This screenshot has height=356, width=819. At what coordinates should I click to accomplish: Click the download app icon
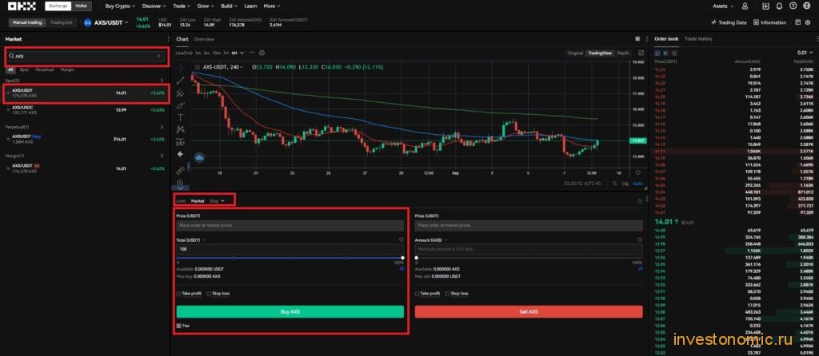765,6
